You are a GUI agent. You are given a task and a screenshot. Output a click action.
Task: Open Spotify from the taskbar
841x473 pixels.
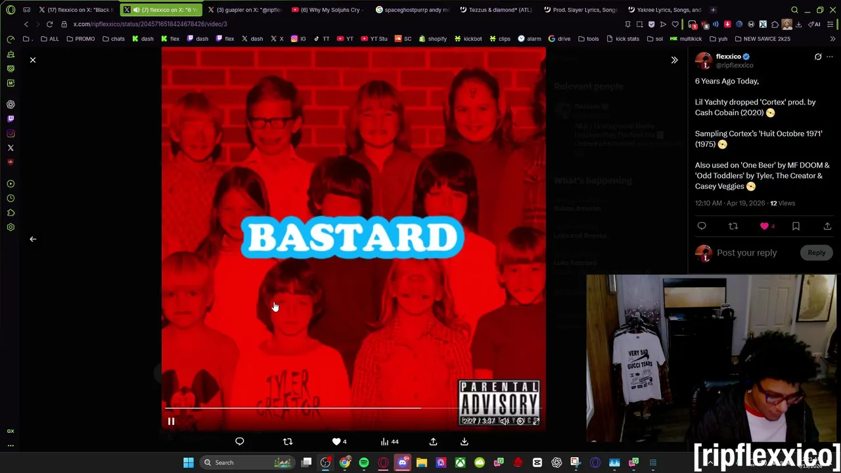point(364,462)
